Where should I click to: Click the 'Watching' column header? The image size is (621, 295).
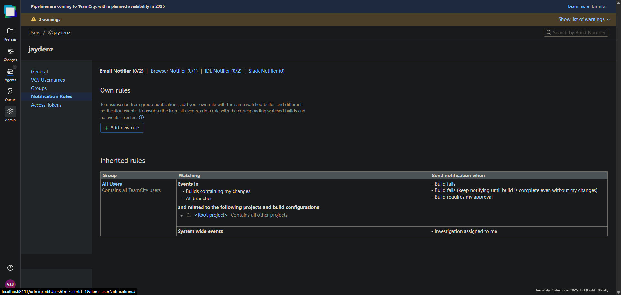point(189,176)
